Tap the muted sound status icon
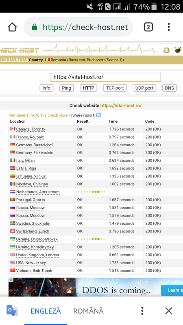 point(90,6)
